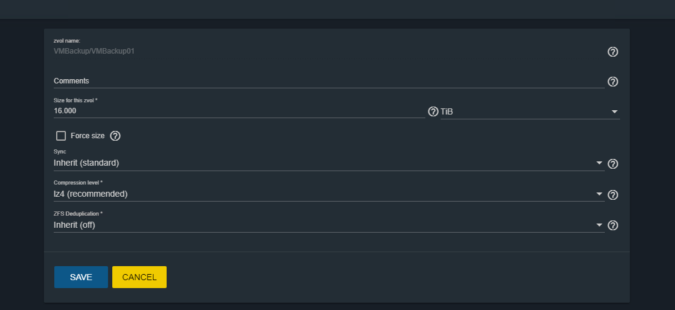Click the disabled VMBackup/VMBackup01 name field
Screen dimensions: 675x310
coord(329,51)
